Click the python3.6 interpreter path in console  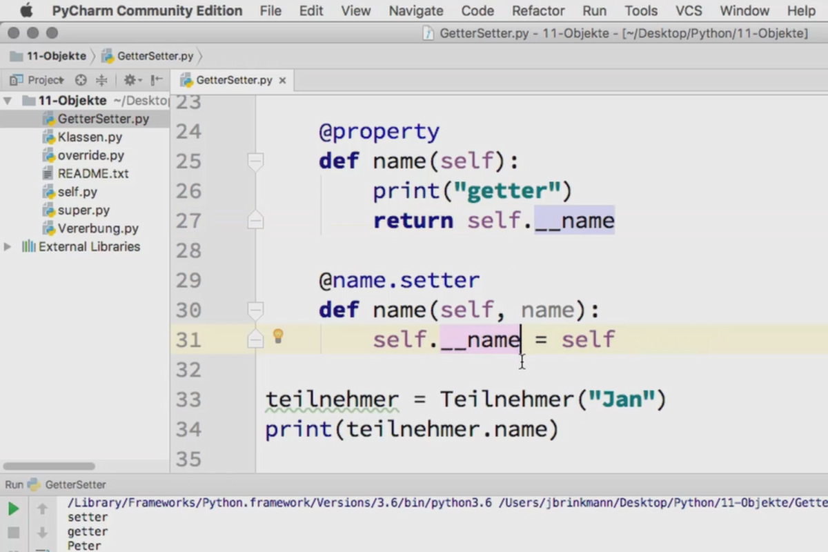point(279,502)
